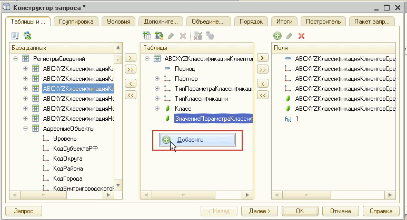
Task: Open the Дополните... tab
Action: 161,22
